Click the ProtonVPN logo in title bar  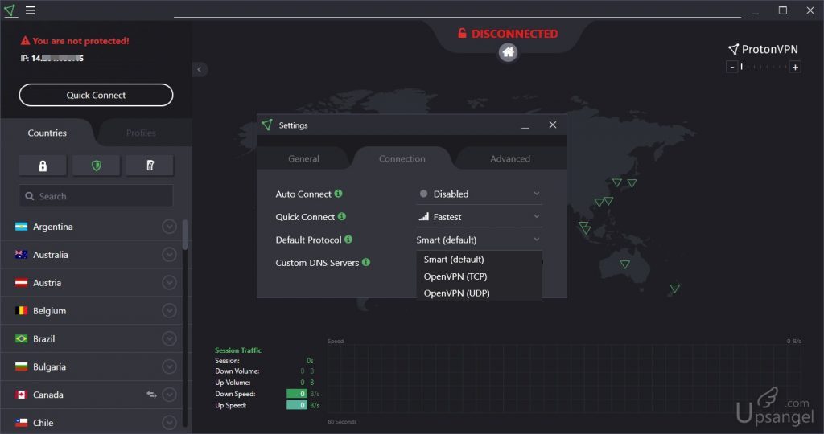coord(10,10)
